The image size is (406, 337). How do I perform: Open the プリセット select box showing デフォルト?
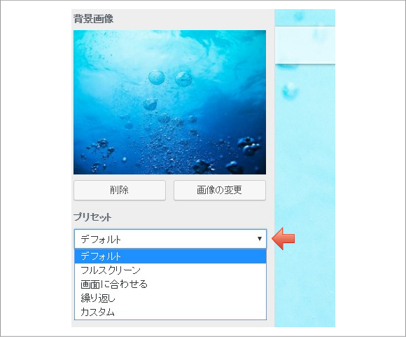tap(170, 239)
